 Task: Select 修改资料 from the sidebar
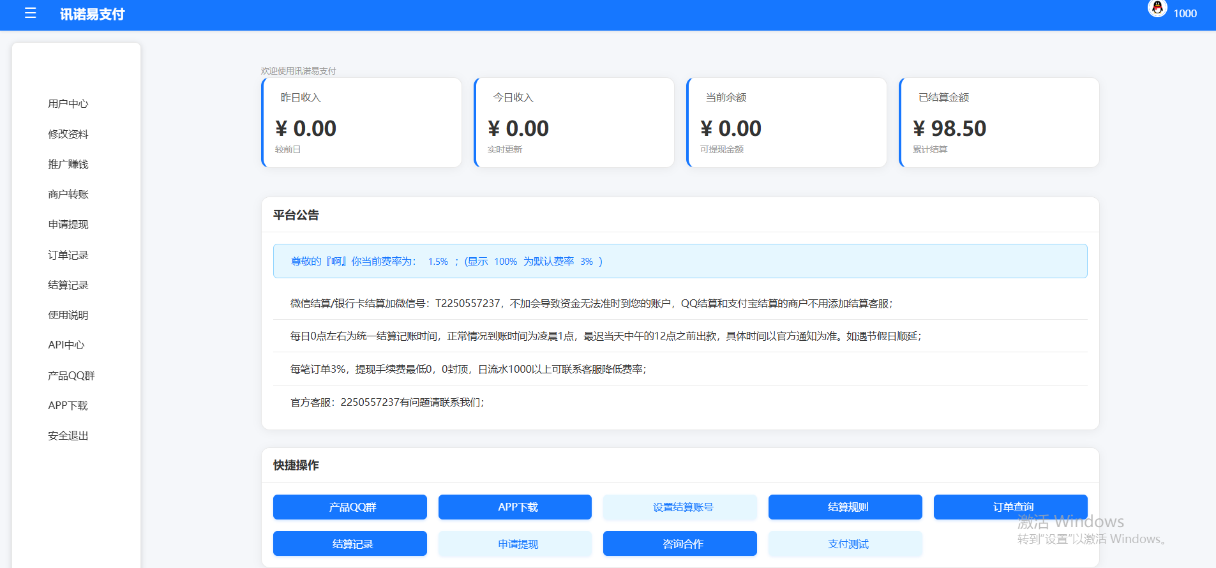(x=68, y=134)
